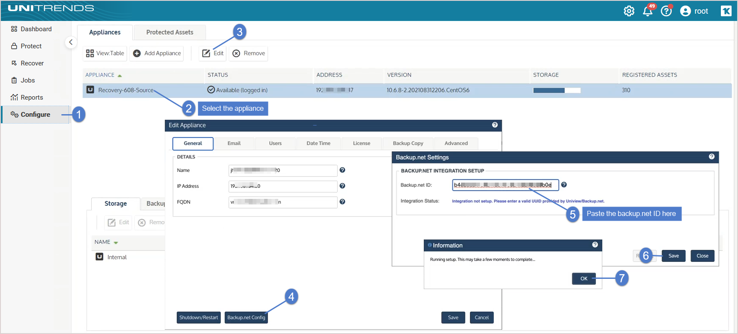The width and height of the screenshot is (738, 334).
Task: Click the STATUS column header
Action: click(218, 75)
